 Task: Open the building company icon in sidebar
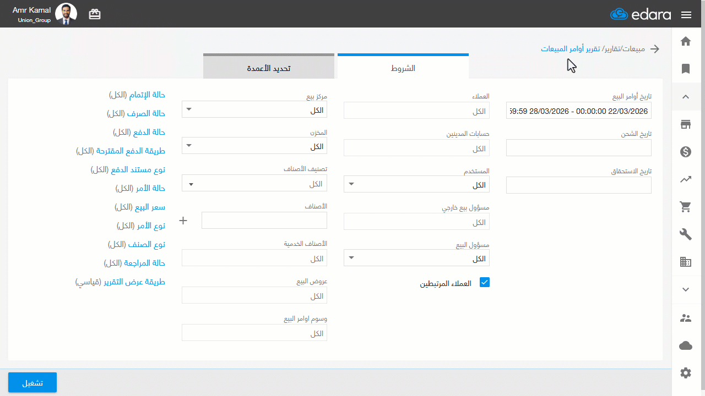tap(686, 262)
